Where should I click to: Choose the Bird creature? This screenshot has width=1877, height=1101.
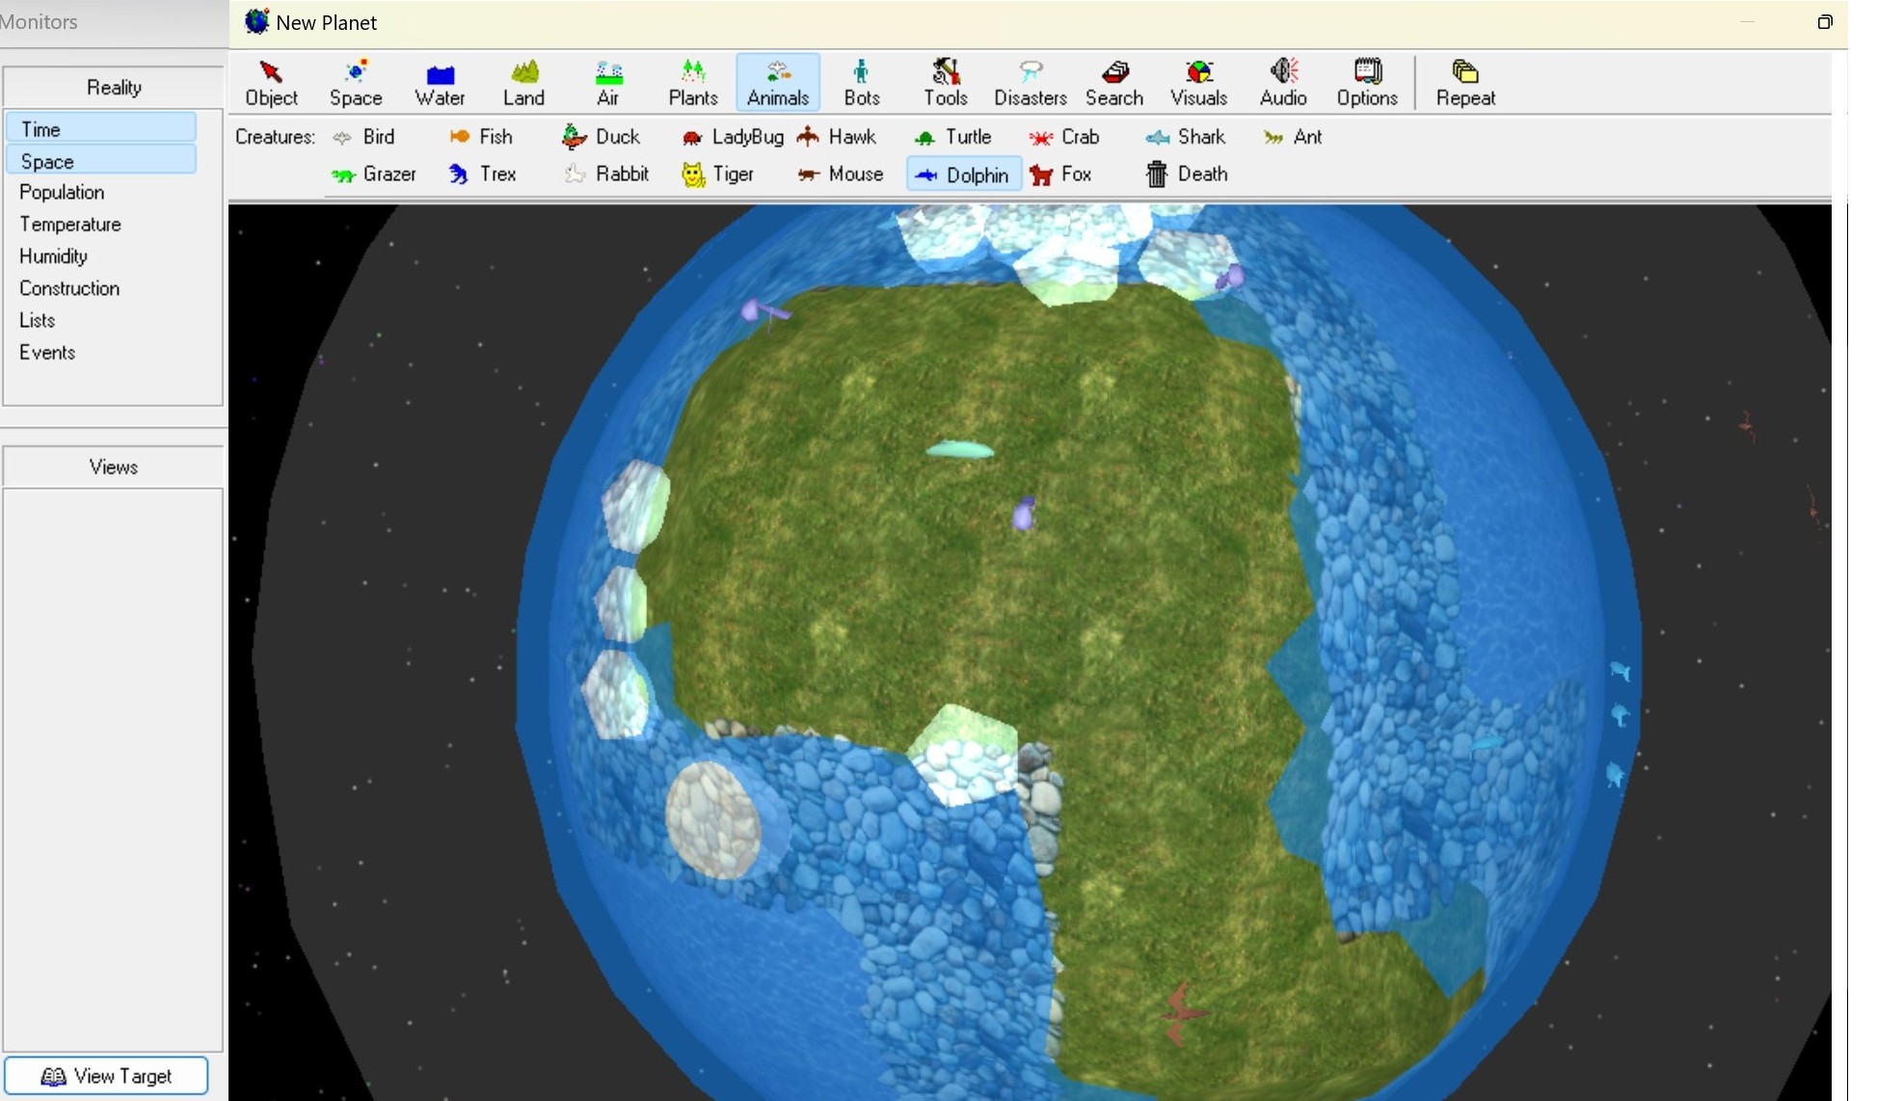click(x=363, y=137)
